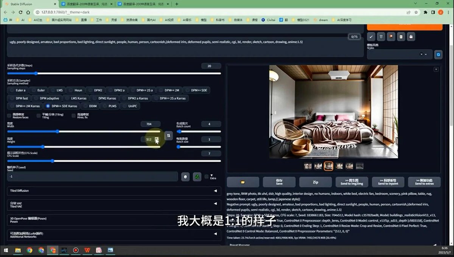
Task: Click the Batch count slider
Action: (199, 132)
